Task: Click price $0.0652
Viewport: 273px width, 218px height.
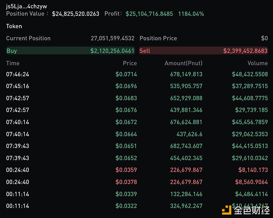Action: click(126, 158)
